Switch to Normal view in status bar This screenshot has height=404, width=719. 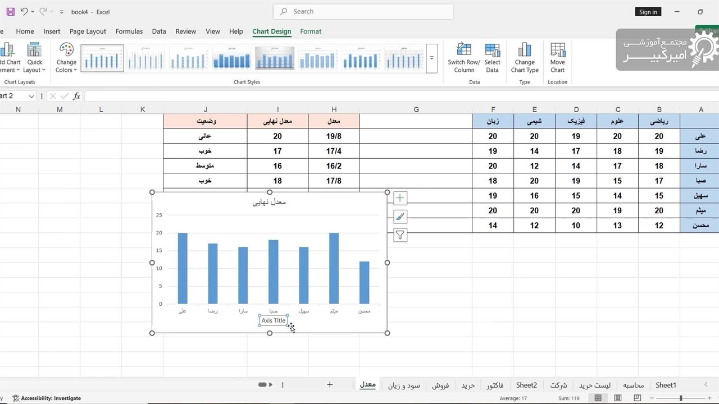click(598, 398)
